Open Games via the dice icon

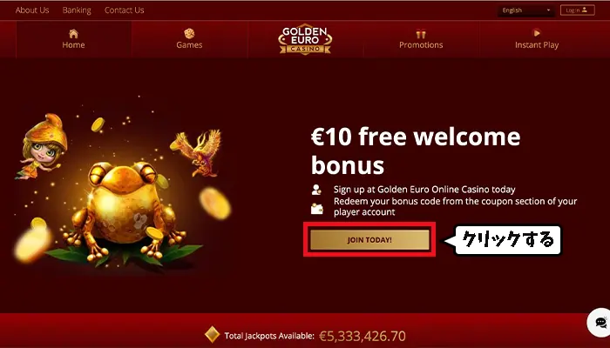(x=189, y=33)
